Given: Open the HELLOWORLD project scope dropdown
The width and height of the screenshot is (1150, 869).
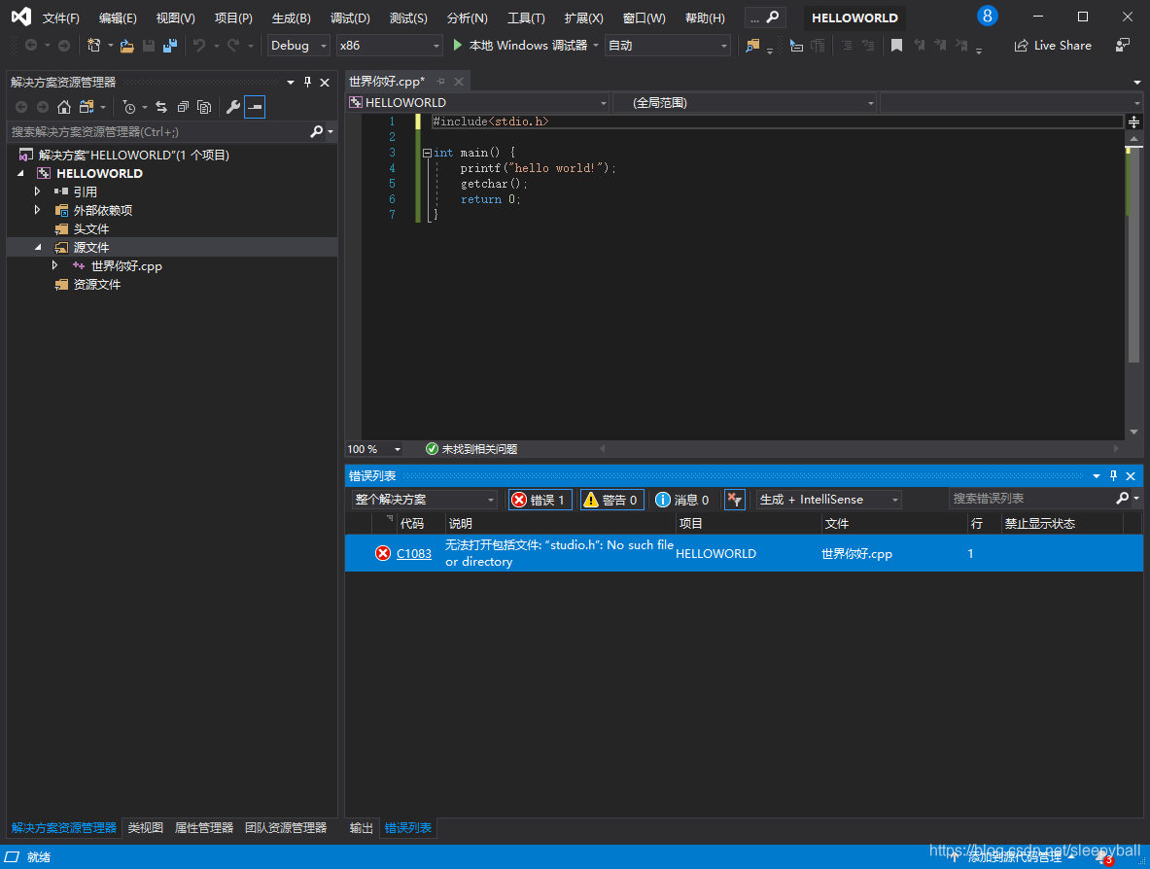Looking at the screenshot, I should click(x=478, y=103).
